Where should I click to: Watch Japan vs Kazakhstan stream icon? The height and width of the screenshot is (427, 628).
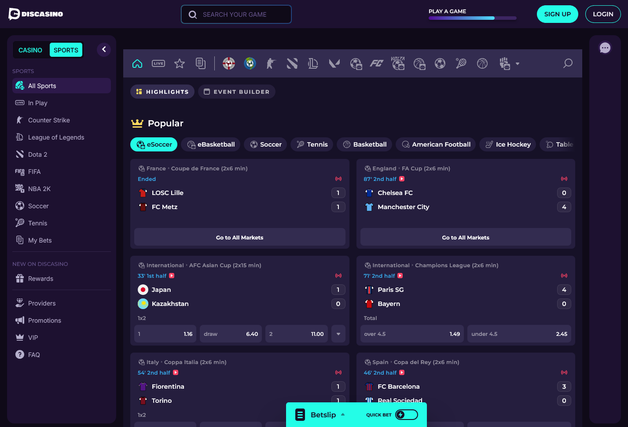(x=172, y=276)
